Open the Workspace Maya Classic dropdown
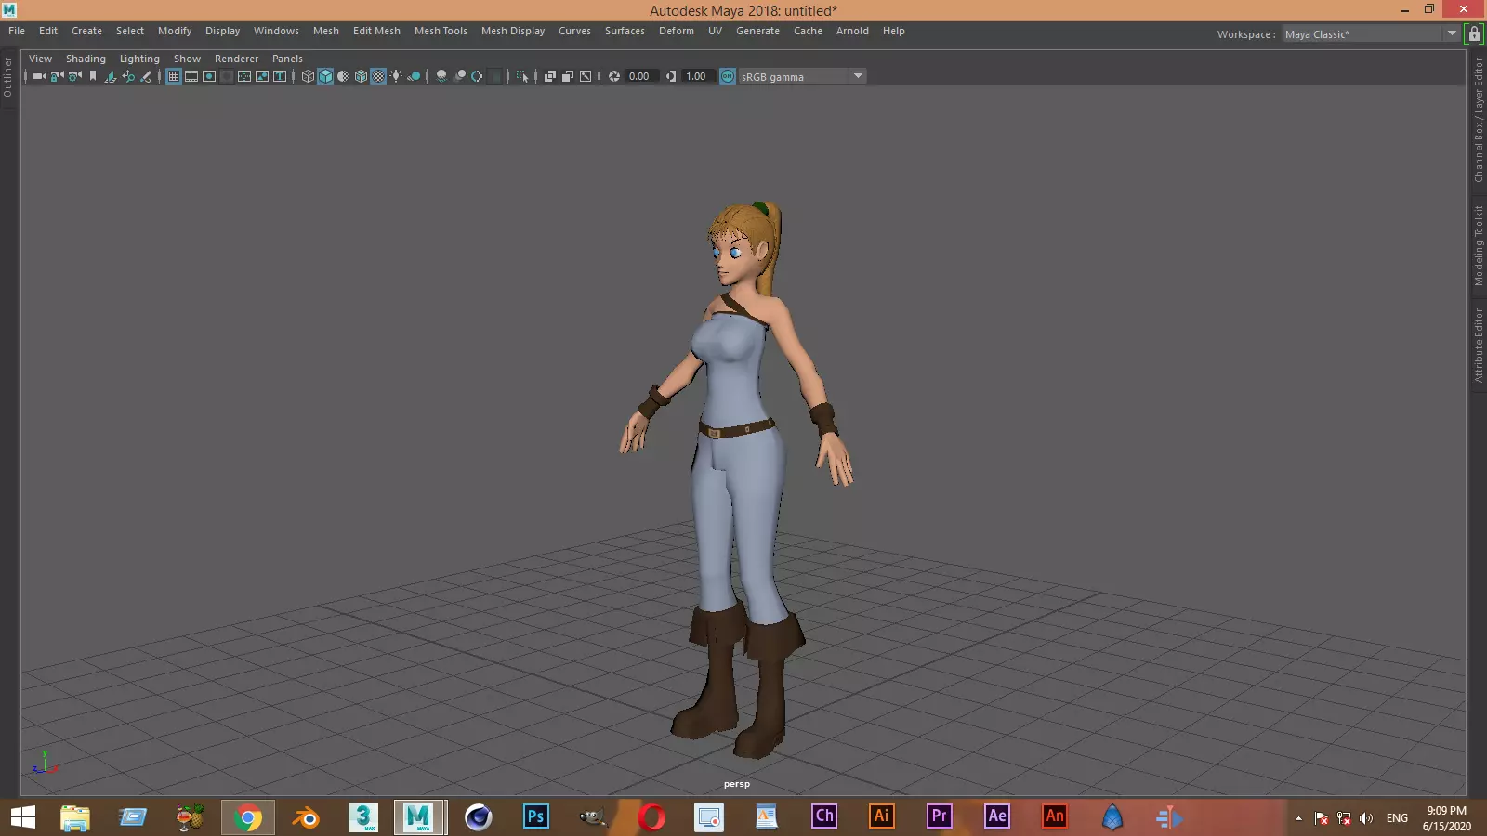This screenshot has height=836, width=1487. click(1371, 33)
